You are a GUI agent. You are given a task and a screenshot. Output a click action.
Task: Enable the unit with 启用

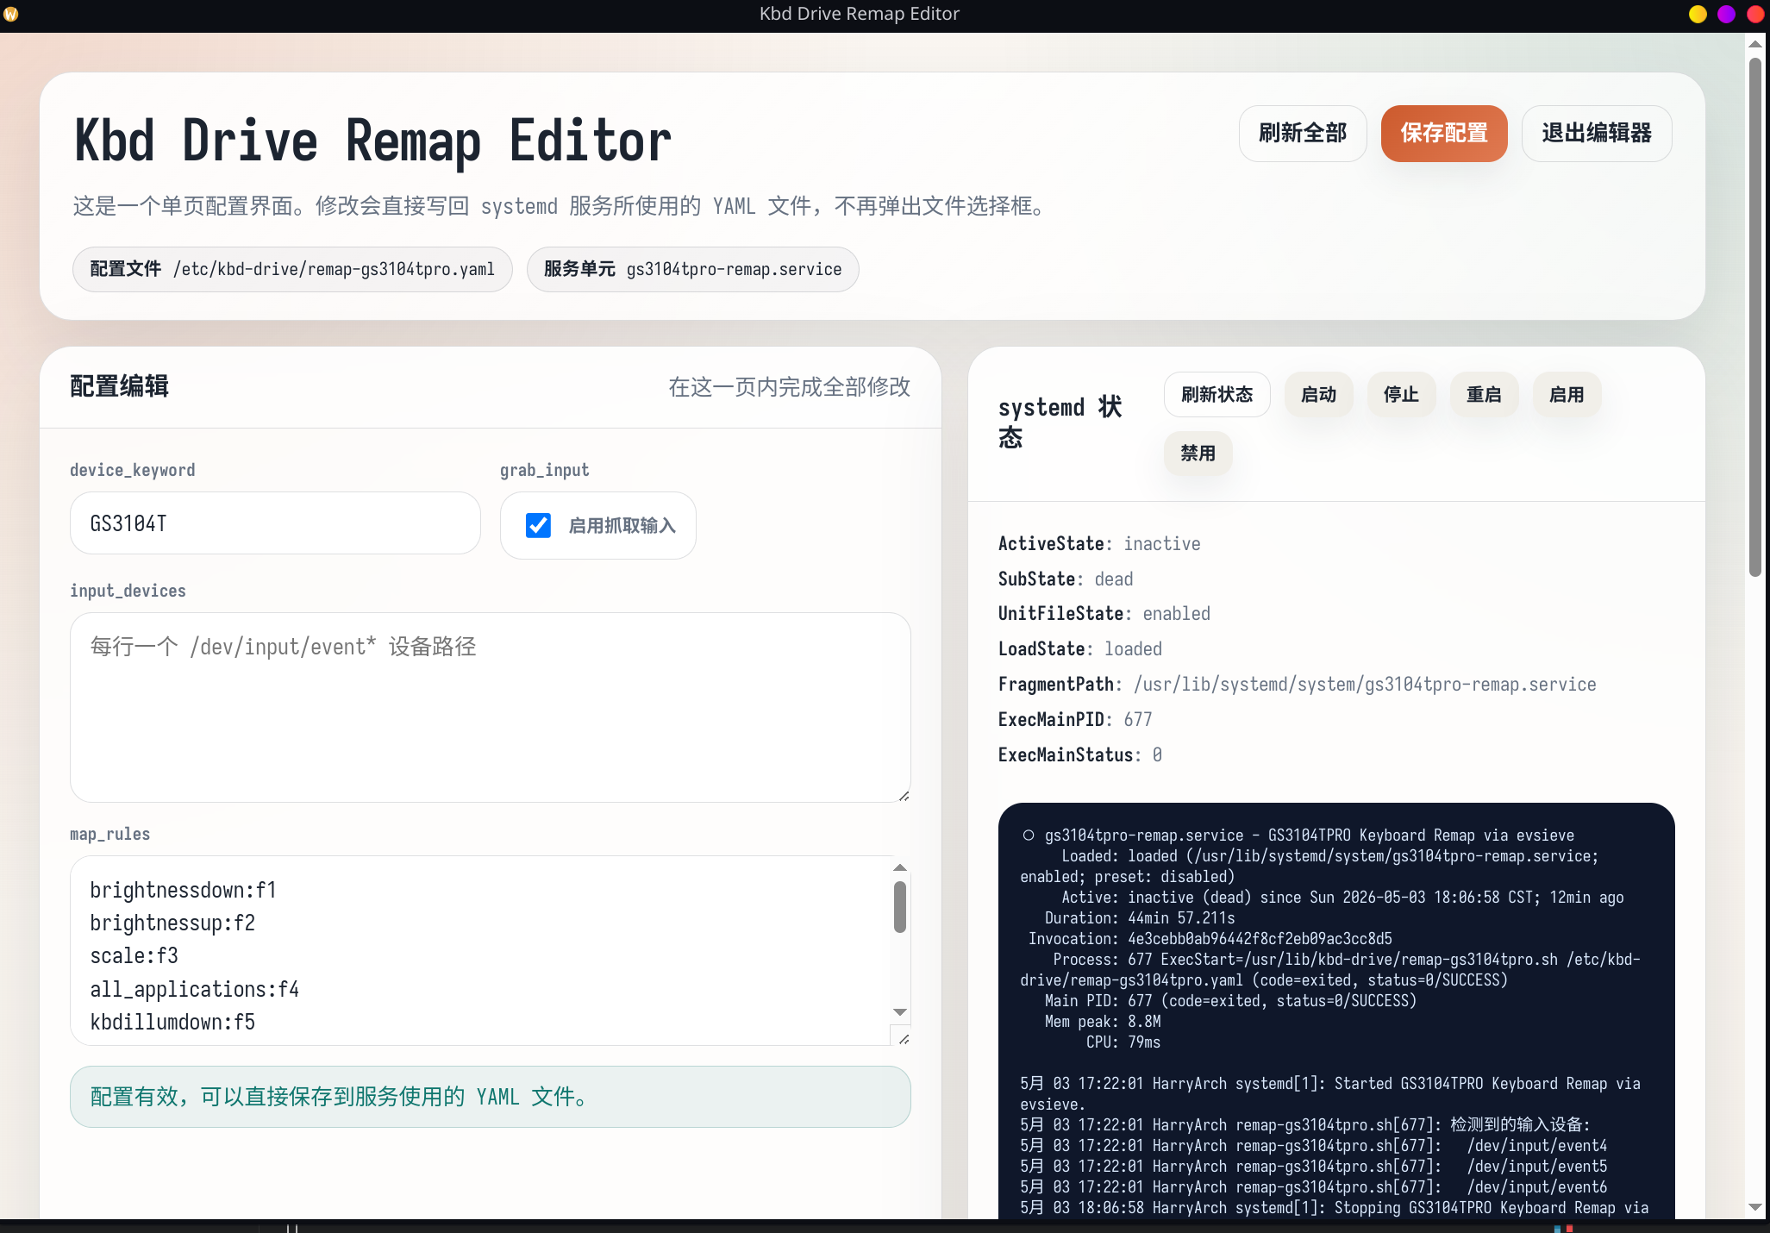1567,395
